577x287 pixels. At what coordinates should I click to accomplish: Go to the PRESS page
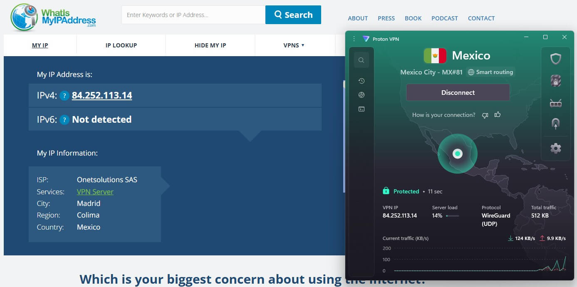386,18
